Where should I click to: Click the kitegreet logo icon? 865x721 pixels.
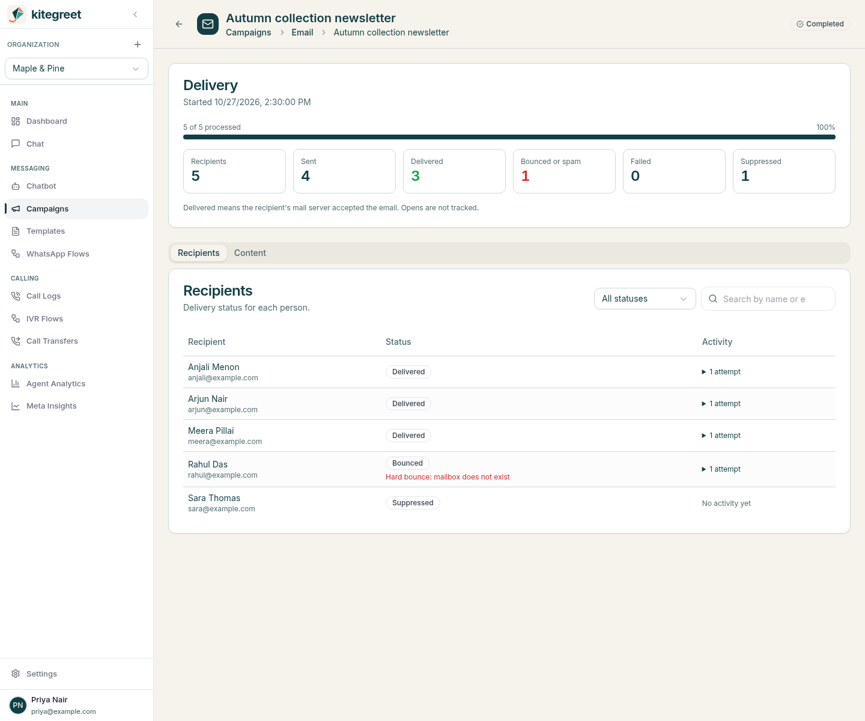17,14
